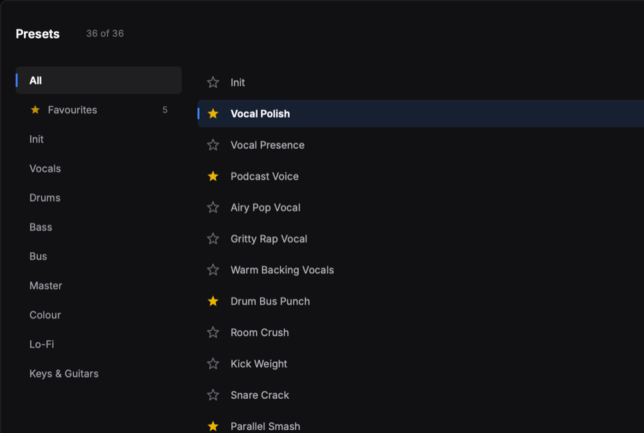Viewport: 644px width, 433px height.
Task: Choose the Keys & Guitars category
Action: (99, 374)
